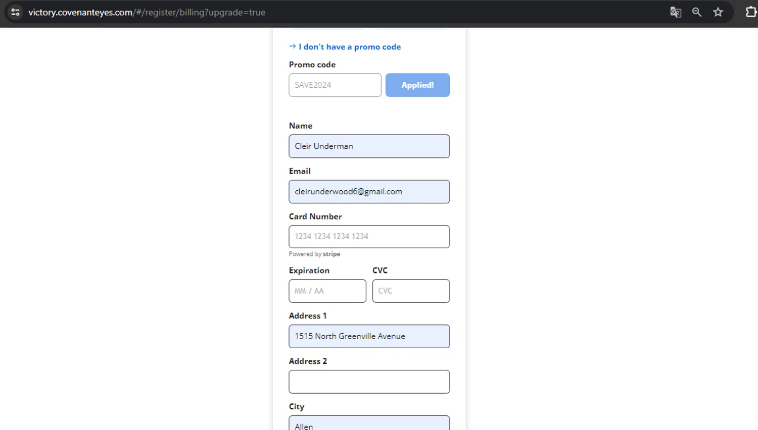The image size is (758, 430).
Task: Select the Address 1 field
Action: [x=369, y=337]
